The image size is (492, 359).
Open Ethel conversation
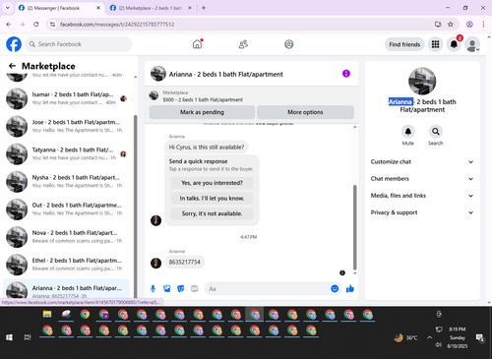point(67,265)
